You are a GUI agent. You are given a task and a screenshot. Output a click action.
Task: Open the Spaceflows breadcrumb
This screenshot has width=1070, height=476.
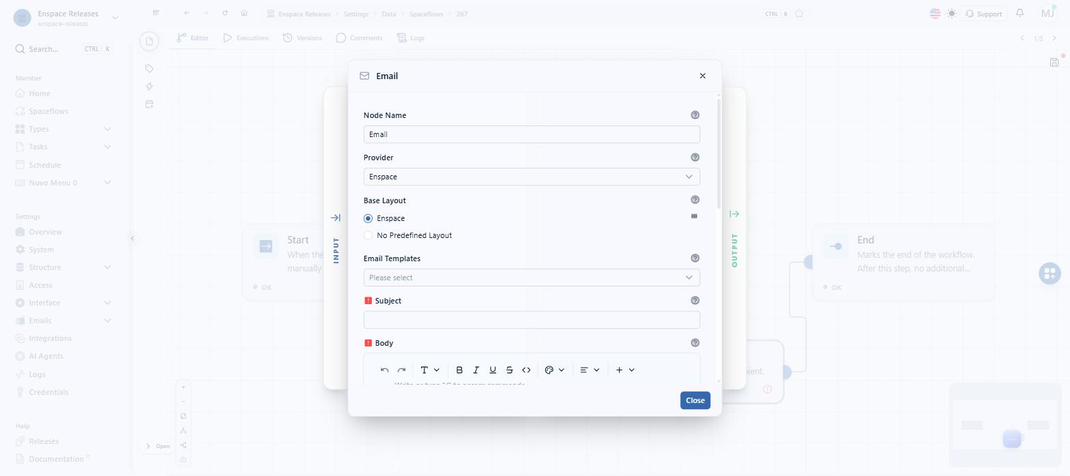pyautogui.click(x=428, y=14)
